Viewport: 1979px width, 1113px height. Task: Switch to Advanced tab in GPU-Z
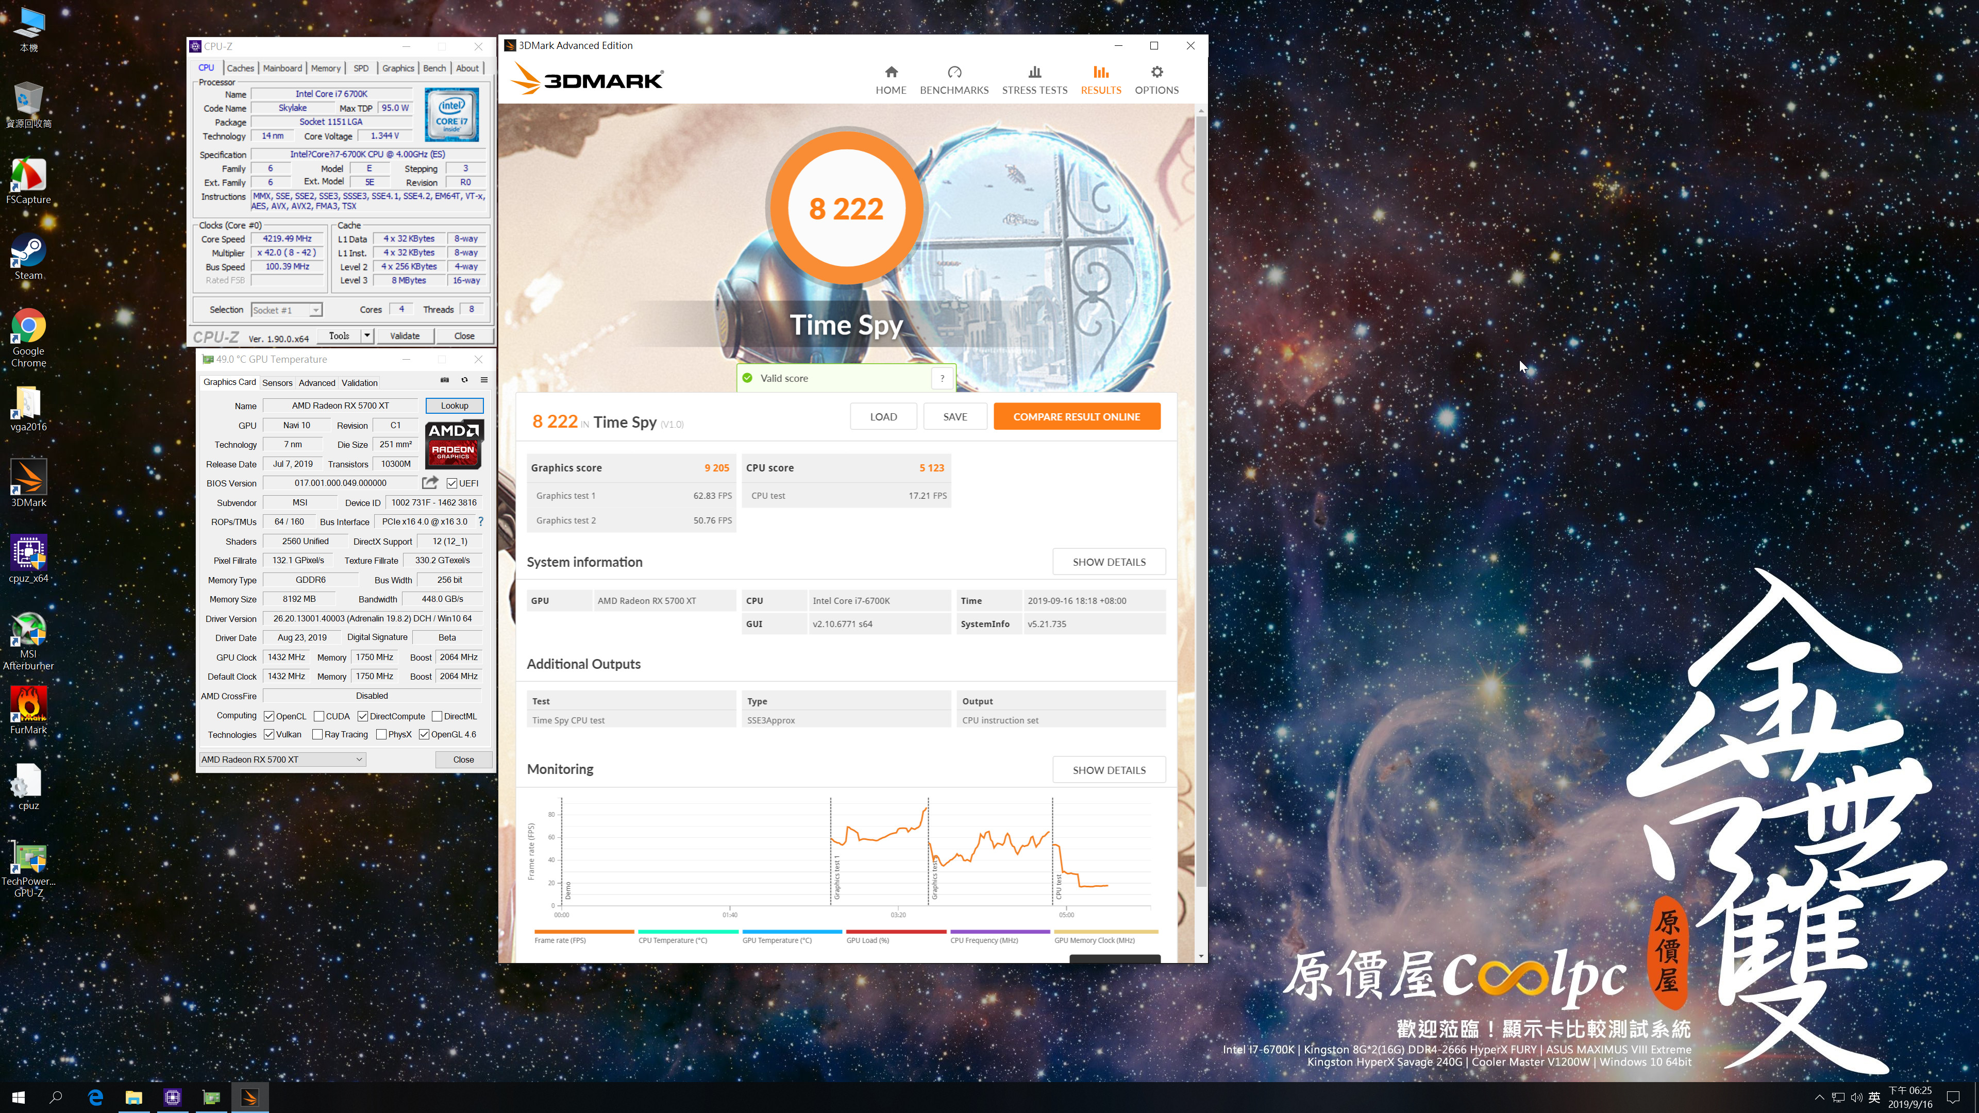coord(317,382)
